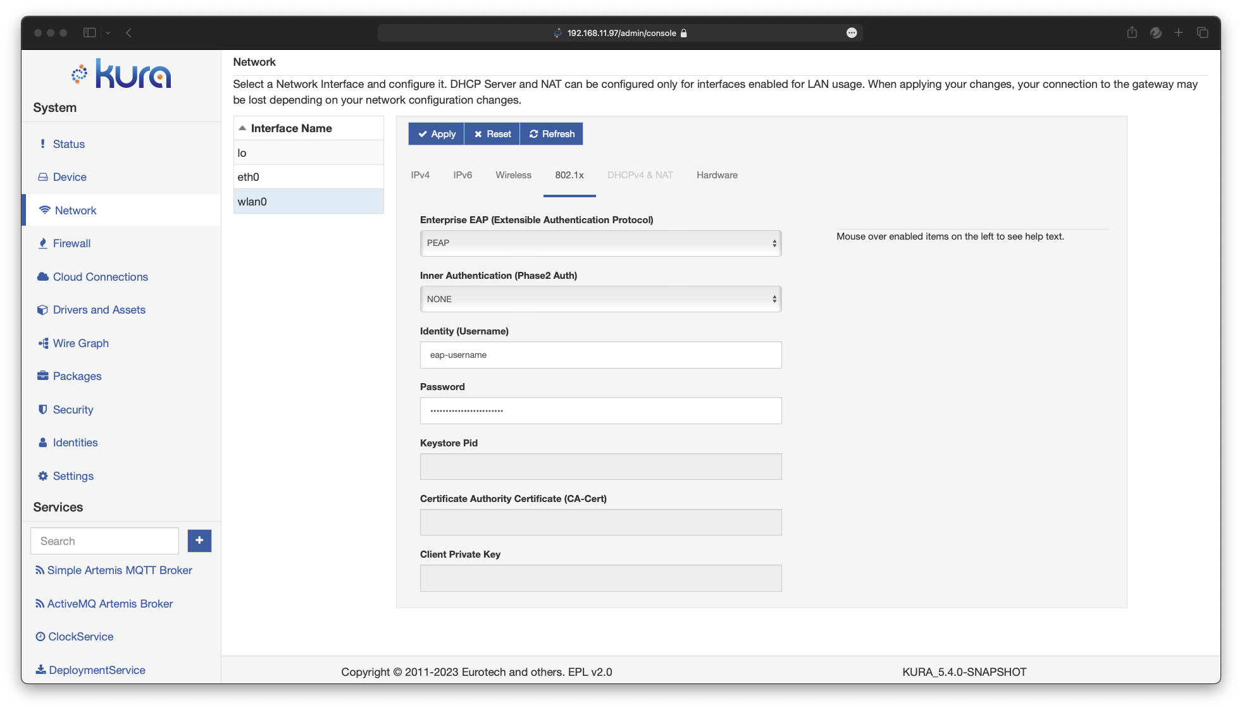
Task: Open the DeploymentService link
Action: click(x=97, y=670)
